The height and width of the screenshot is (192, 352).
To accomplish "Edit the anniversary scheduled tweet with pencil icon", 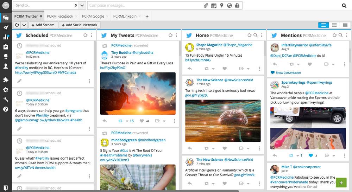I will pyautogui.click(x=19, y=81).
